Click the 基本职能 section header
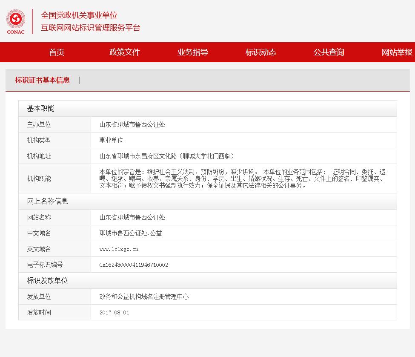 point(208,109)
